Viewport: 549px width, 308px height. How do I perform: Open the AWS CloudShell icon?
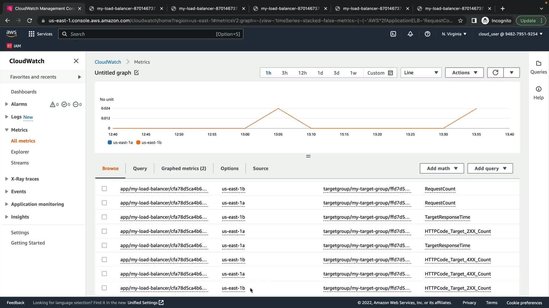coord(393,34)
